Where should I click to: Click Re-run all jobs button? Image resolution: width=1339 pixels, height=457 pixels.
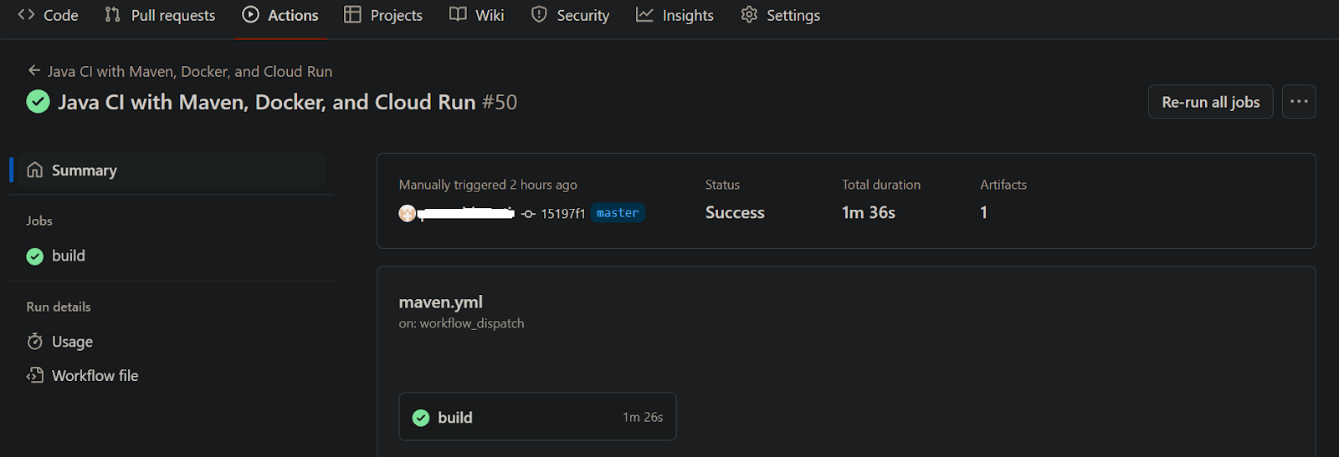1210,102
